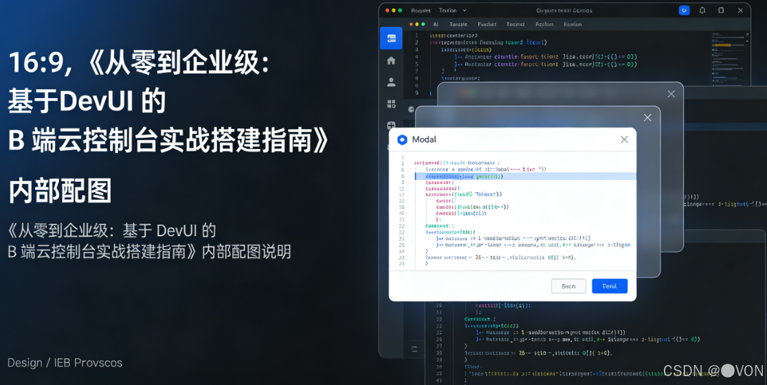Click the Modal title text

(x=424, y=140)
